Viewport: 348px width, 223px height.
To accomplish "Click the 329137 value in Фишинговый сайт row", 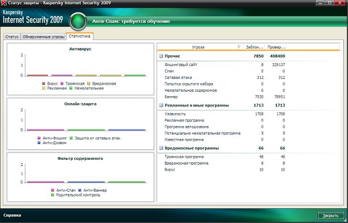I will (x=278, y=65).
